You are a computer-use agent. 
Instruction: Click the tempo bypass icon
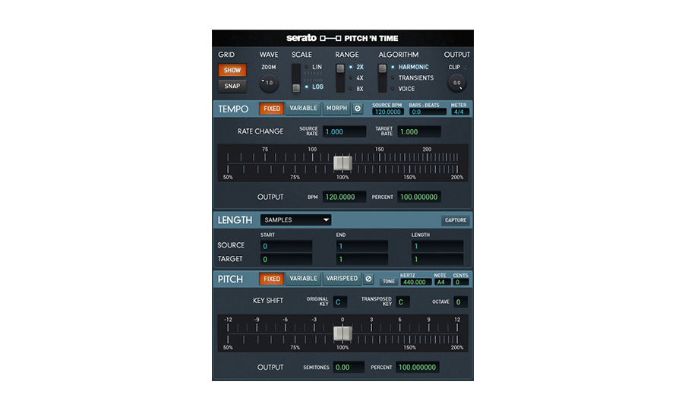click(358, 109)
